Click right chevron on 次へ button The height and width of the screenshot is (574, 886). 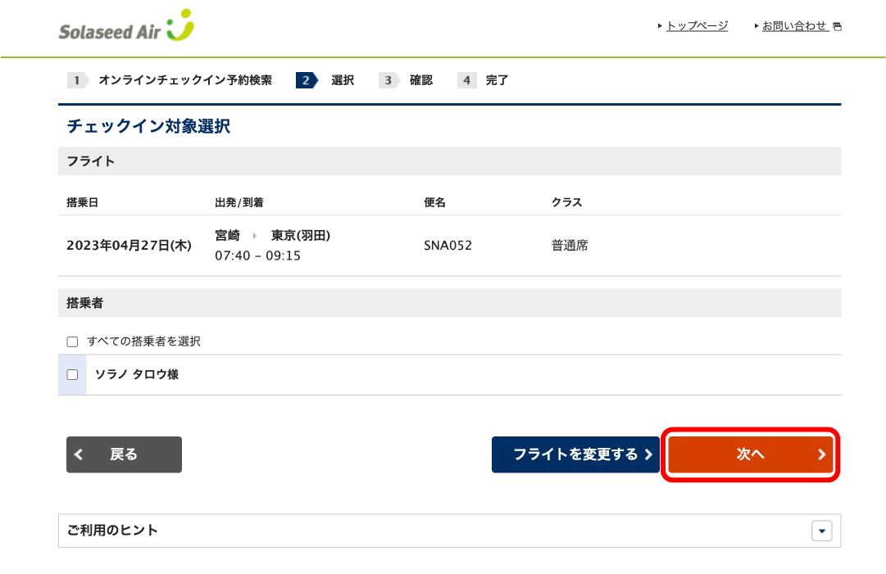click(x=821, y=454)
